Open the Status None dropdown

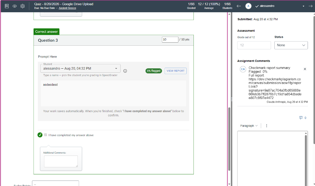coord(291,45)
